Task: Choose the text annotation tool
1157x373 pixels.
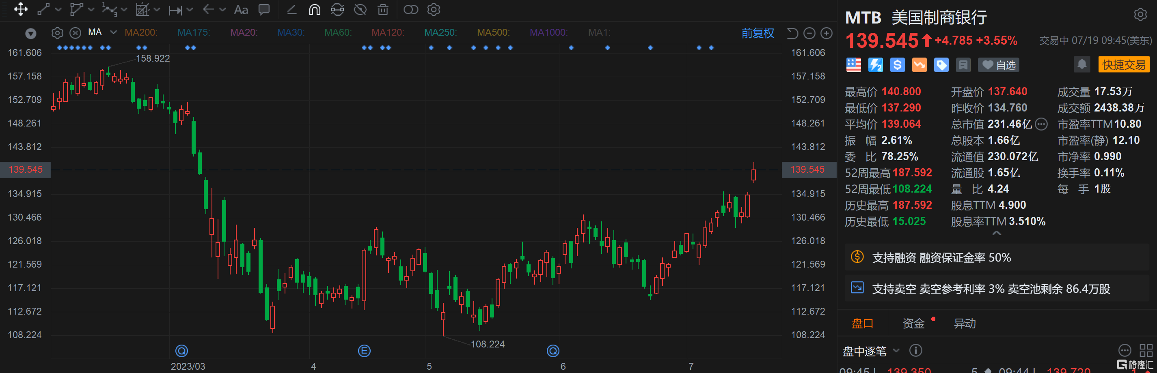Action: pos(241,9)
